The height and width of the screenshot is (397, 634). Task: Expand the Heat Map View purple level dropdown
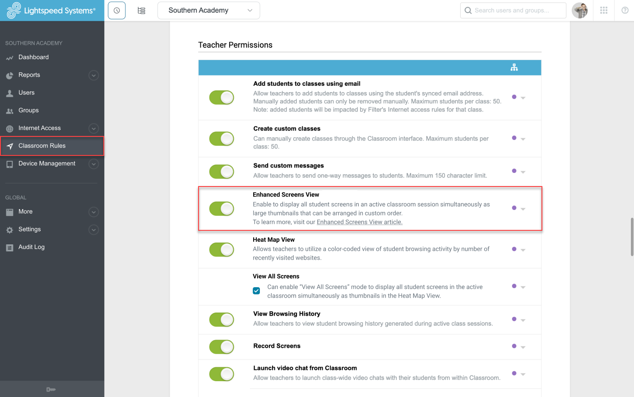click(523, 249)
